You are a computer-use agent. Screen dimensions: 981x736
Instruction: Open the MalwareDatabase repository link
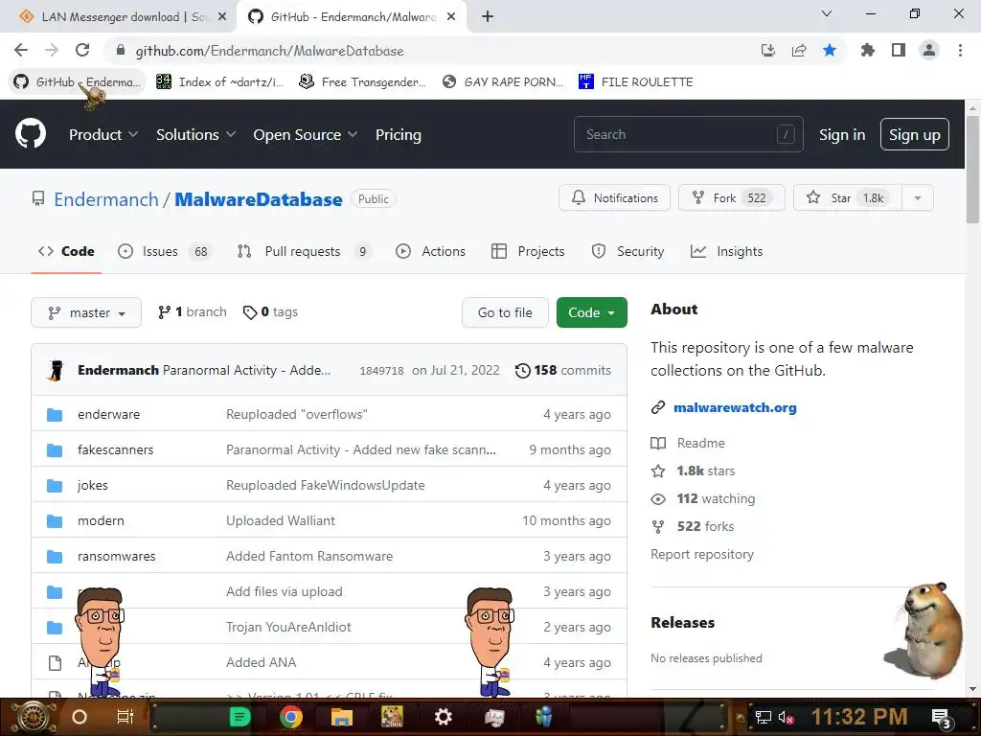[x=259, y=199]
